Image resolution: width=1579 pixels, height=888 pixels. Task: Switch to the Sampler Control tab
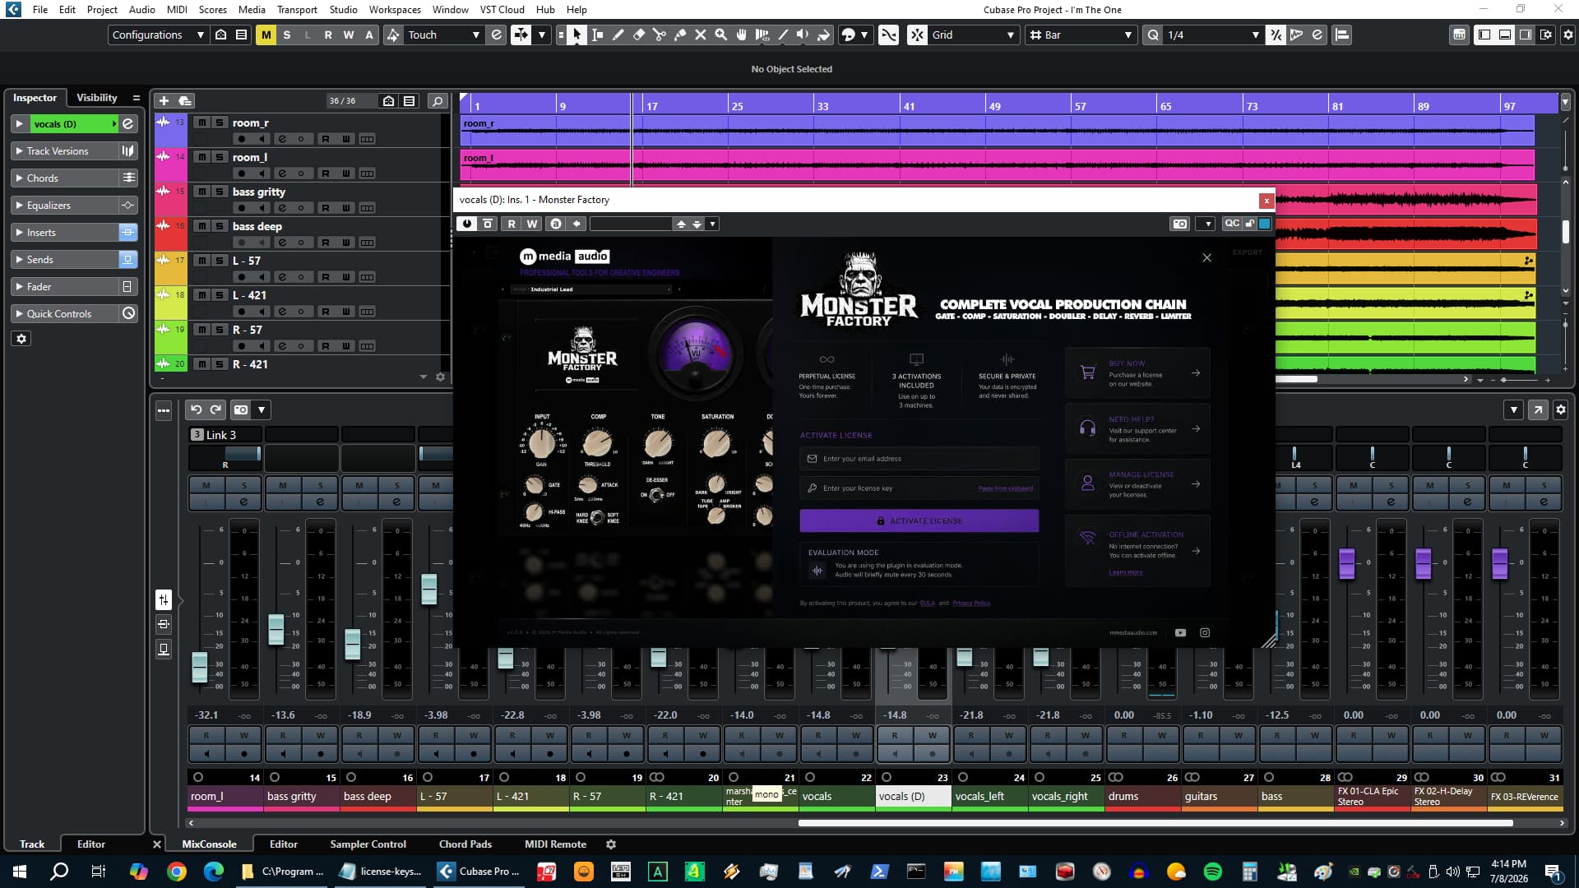(x=368, y=844)
